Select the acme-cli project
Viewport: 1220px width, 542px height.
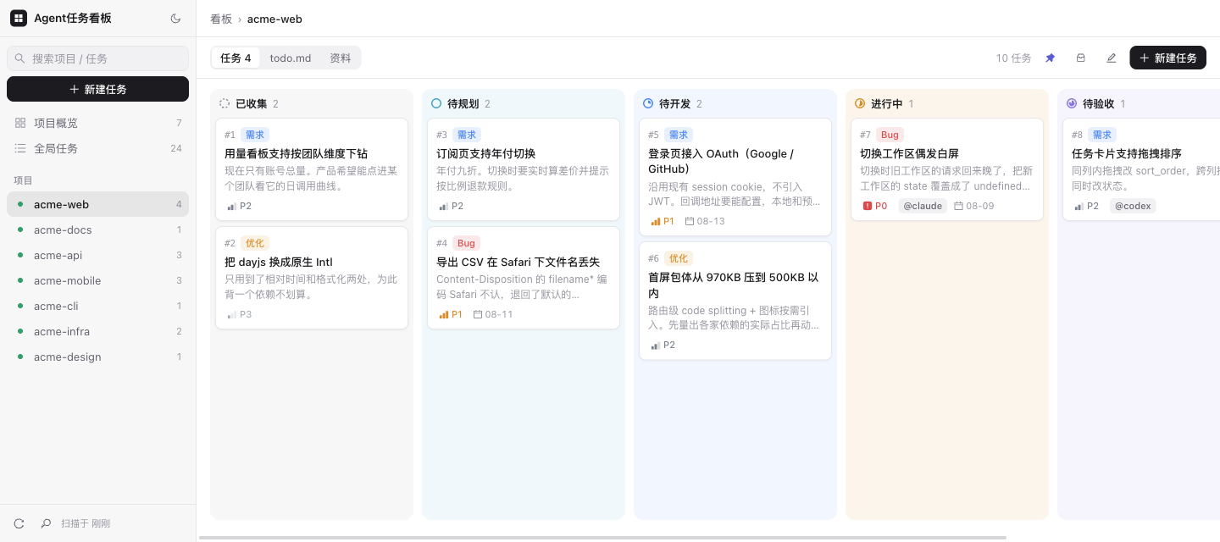(x=98, y=306)
